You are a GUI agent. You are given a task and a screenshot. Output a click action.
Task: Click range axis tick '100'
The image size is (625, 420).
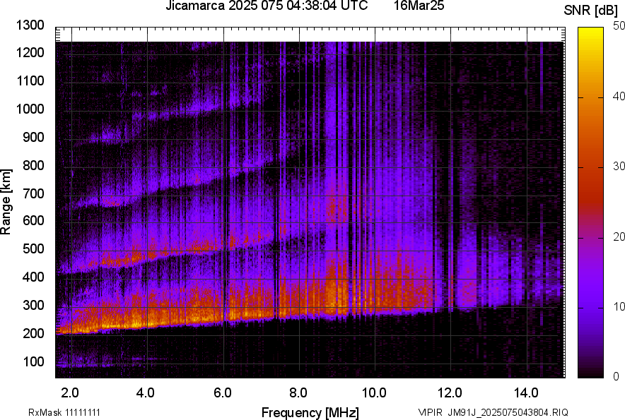33,361
